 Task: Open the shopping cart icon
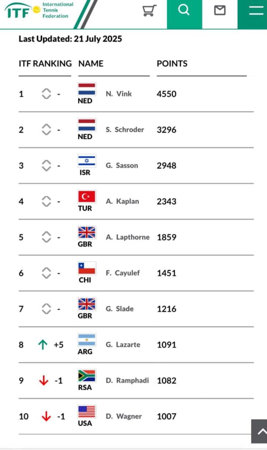click(x=149, y=11)
